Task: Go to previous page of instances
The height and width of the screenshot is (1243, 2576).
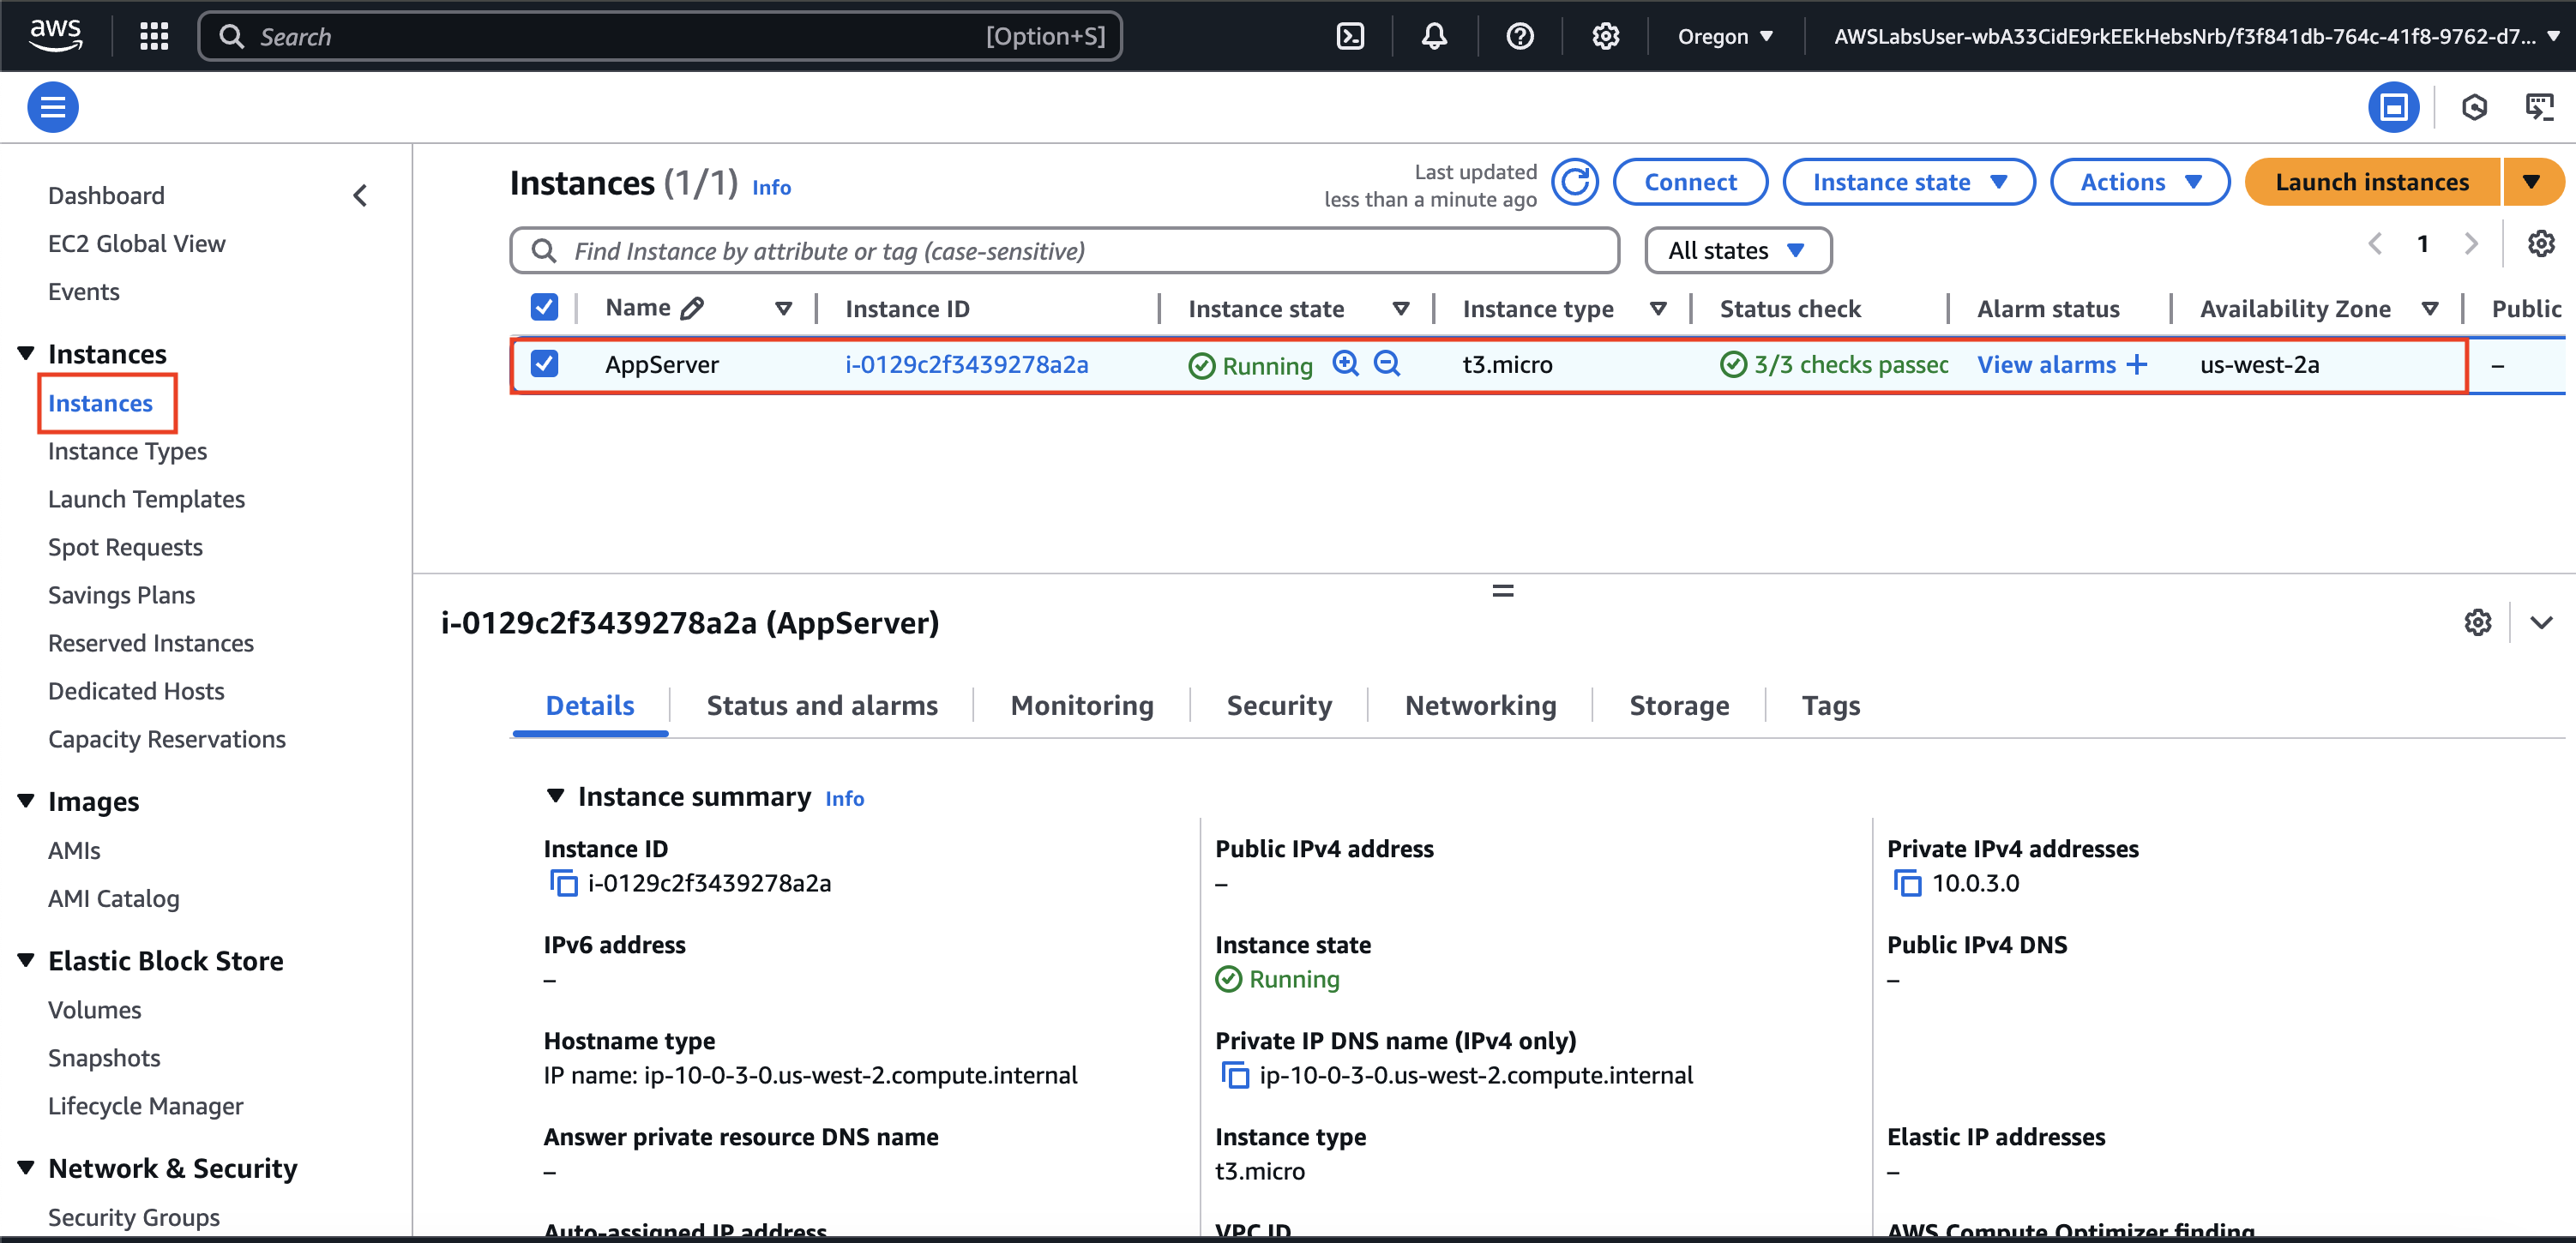Action: 2375,244
